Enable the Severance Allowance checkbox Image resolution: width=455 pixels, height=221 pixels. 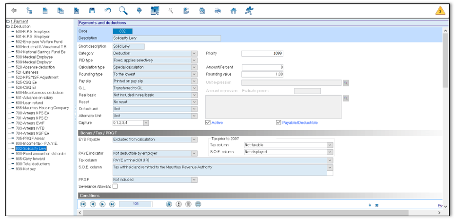click(x=116, y=186)
